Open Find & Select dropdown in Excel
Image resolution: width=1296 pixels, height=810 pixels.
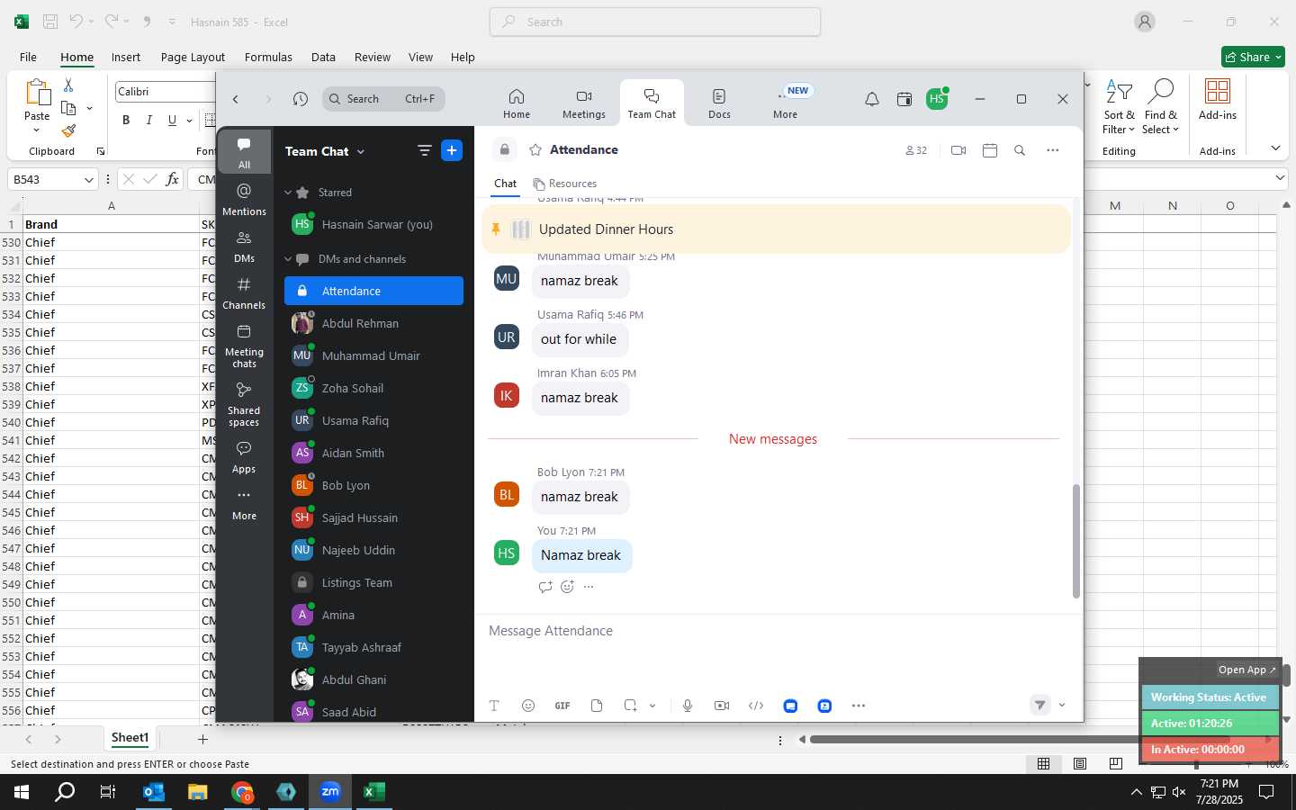point(1161,106)
